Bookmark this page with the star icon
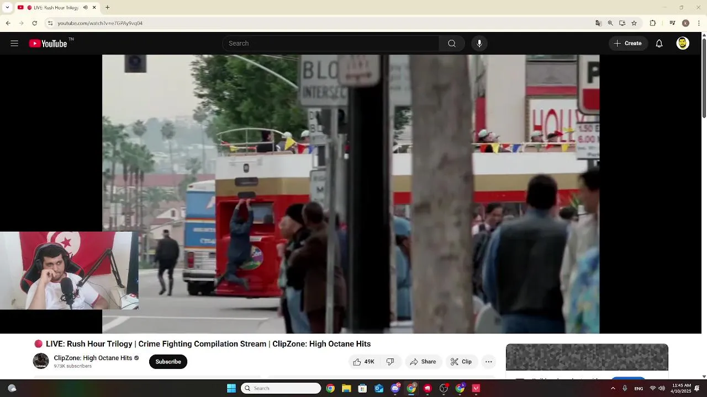The height and width of the screenshot is (397, 707). click(x=634, y=23)
